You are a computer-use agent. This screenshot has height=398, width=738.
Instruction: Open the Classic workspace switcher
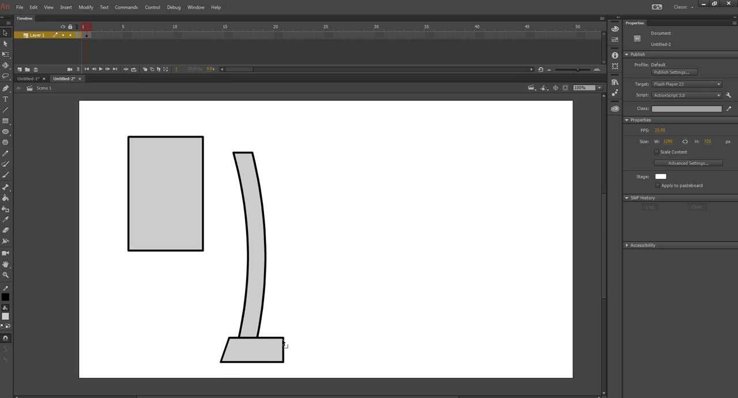click(x=683, y=7)
